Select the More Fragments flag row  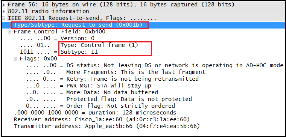(x=116, y=72)
